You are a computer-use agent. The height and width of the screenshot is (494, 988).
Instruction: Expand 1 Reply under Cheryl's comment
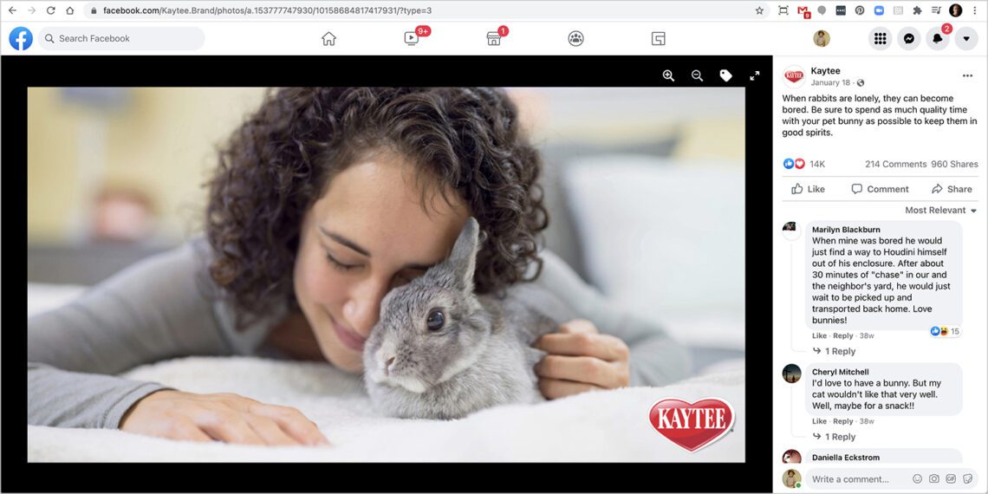835,437
